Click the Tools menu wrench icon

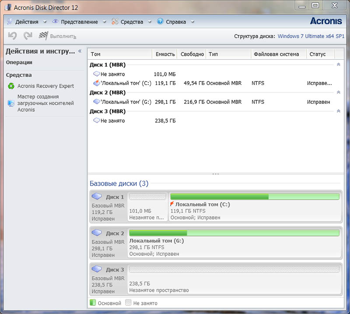115,21
